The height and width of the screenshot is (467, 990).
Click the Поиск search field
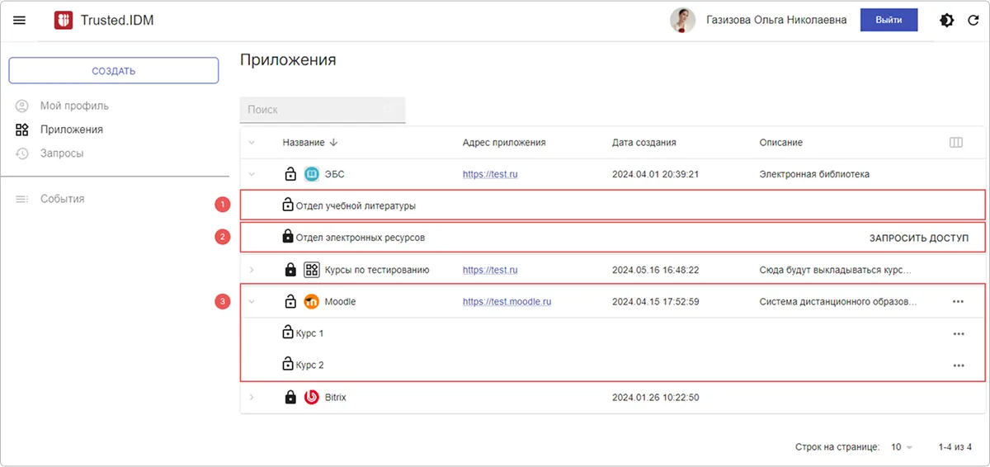[313, 110]
